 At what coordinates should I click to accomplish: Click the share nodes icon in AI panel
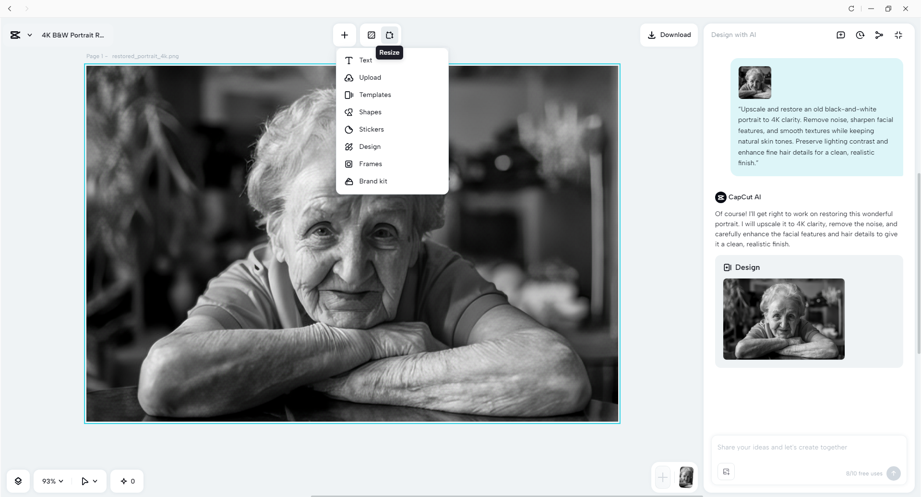pyautogui.click(x=879, y=35)
